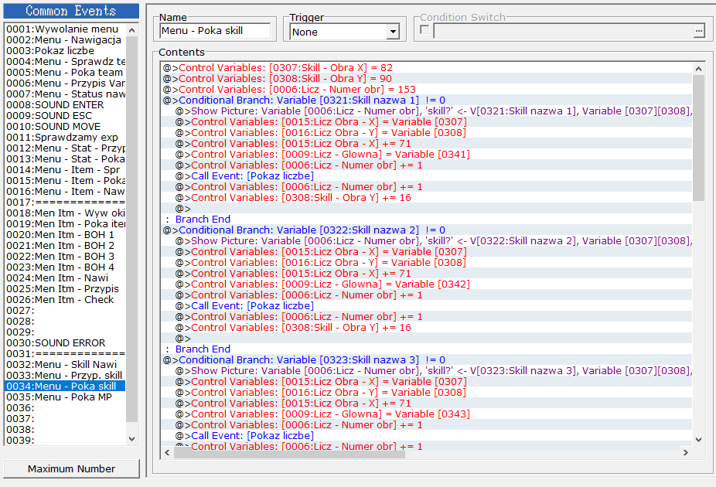Select empty event slot 0027
Screen dimensions: 716x487
(x=65, y=311)
